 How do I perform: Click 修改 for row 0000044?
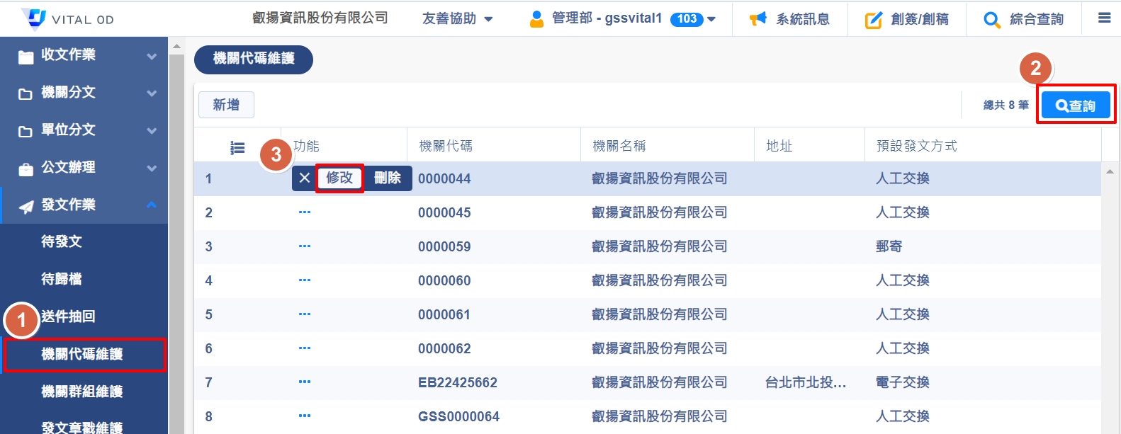339,178
